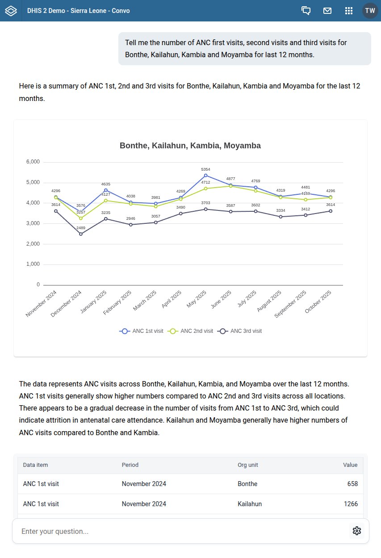Click the DHIS2 logo icon
Screen dimensions: 381x558
[11, 11]
